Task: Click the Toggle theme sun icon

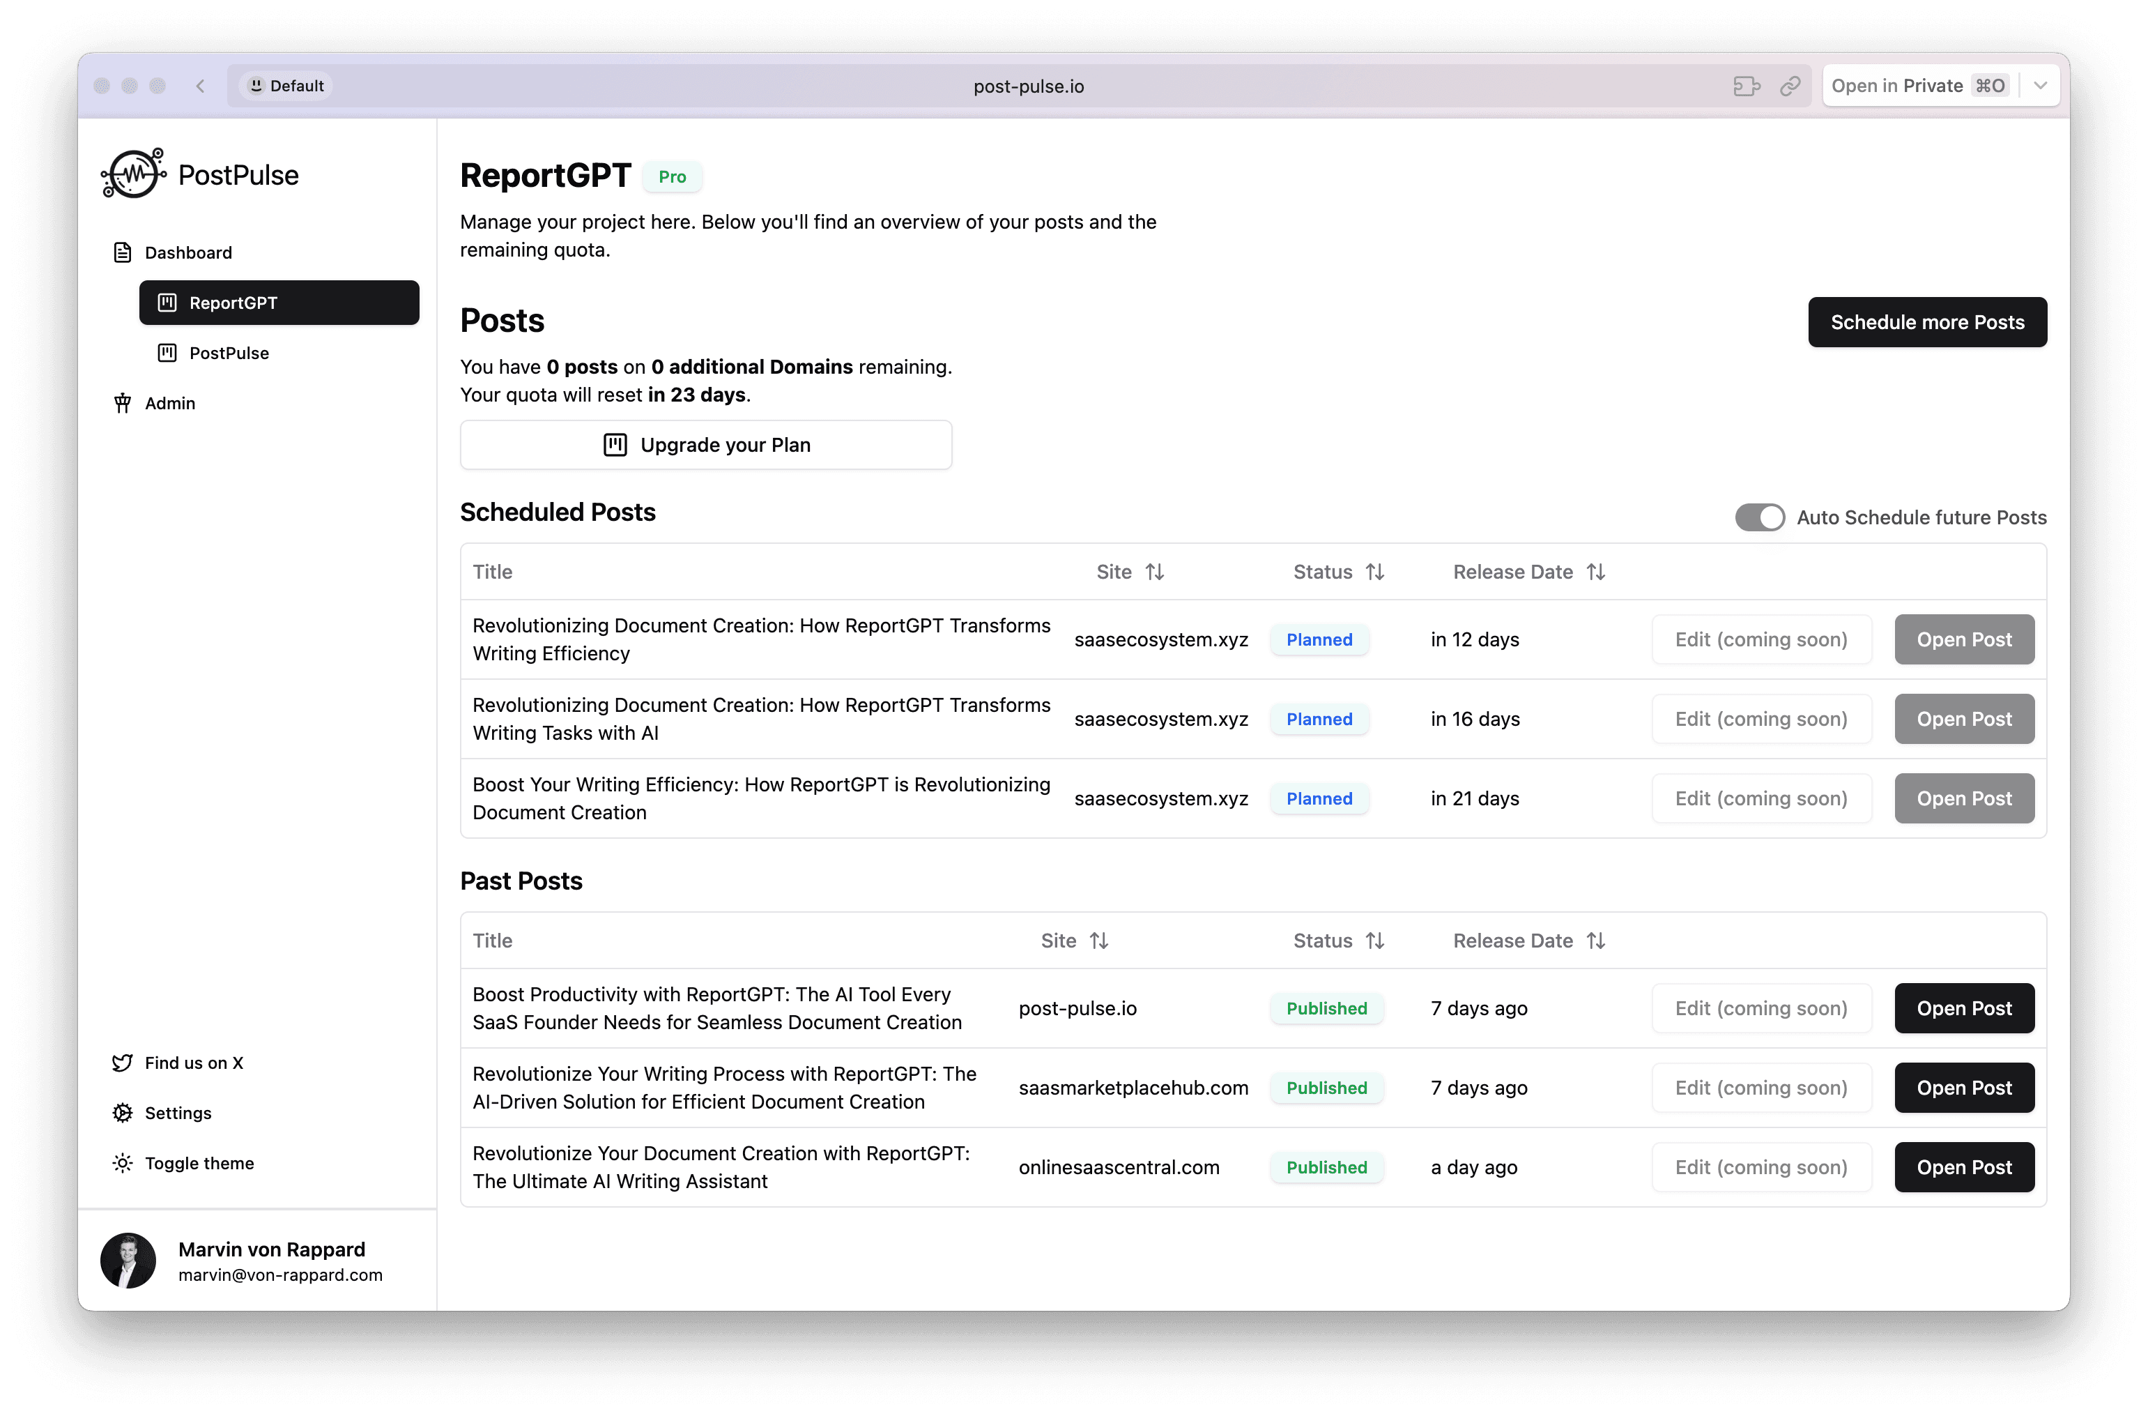Action: point(123,1163)
